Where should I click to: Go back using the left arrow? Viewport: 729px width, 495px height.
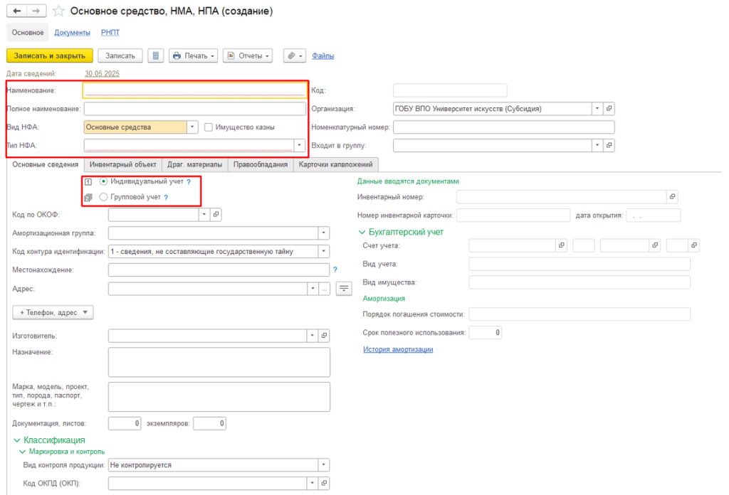17,11
